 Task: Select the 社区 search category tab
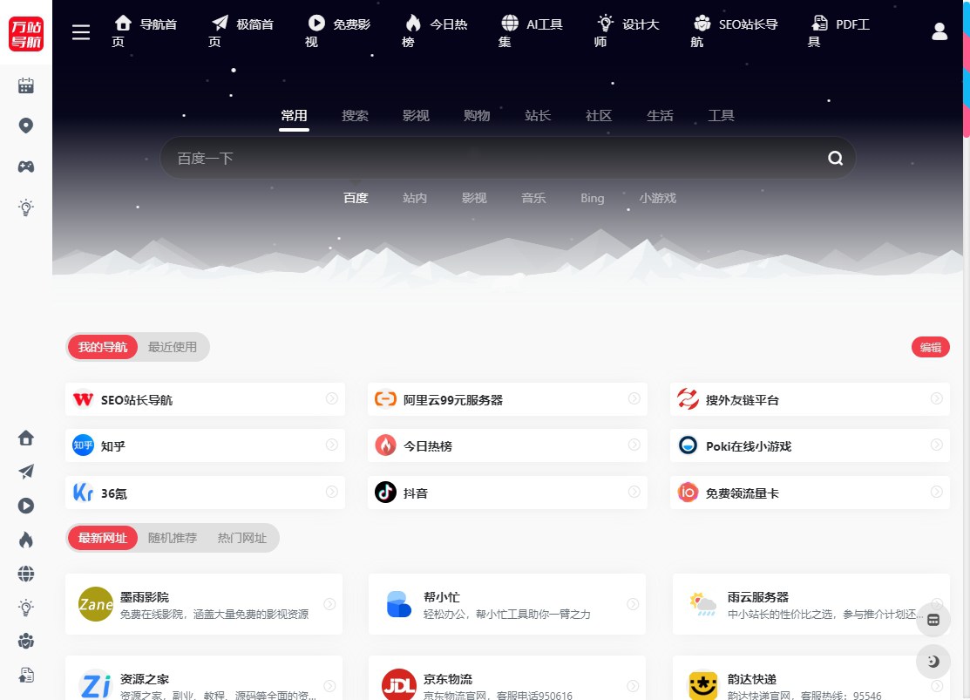(x=599, y=116)
